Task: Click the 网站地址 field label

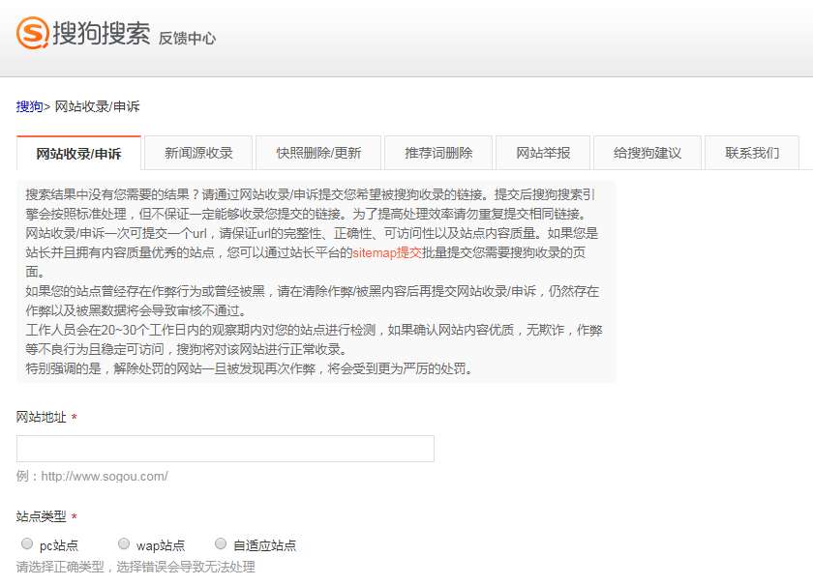Action: (x=42, y=417)
